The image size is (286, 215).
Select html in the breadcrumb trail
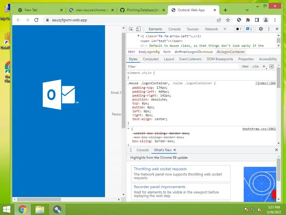pos(131,52)
